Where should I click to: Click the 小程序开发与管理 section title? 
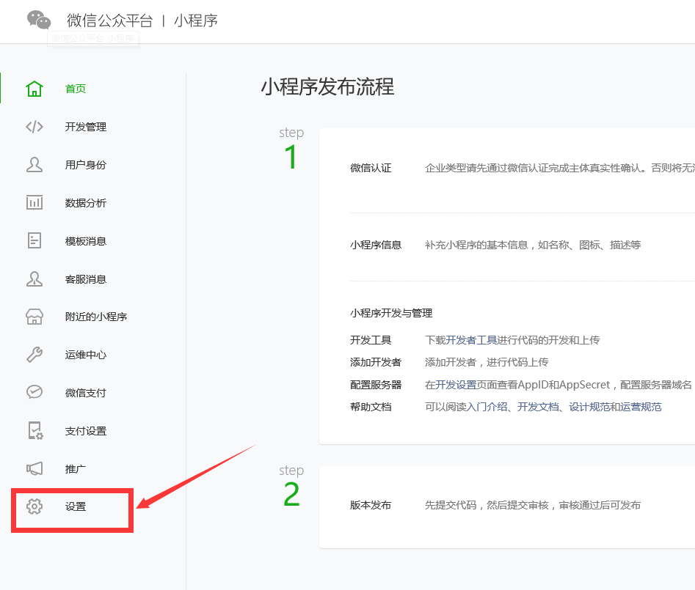coord(391,314)
